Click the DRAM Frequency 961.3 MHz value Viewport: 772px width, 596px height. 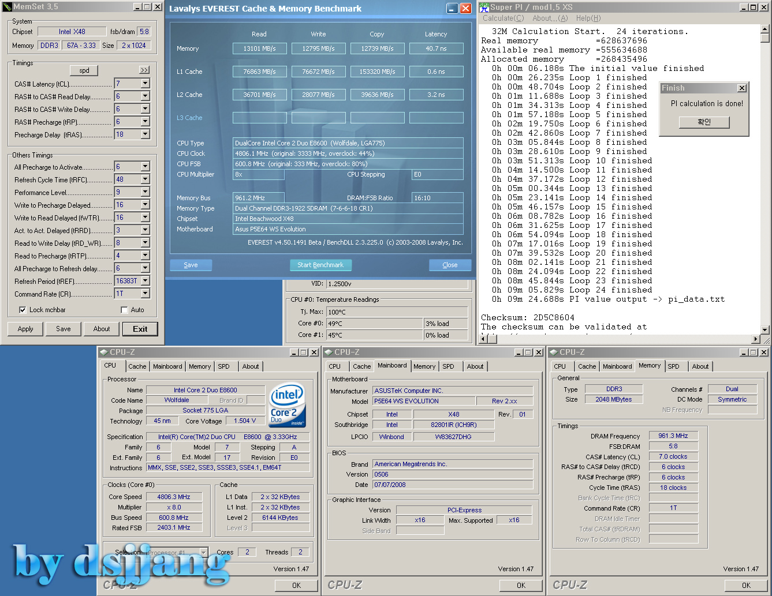tap(673, 436)
